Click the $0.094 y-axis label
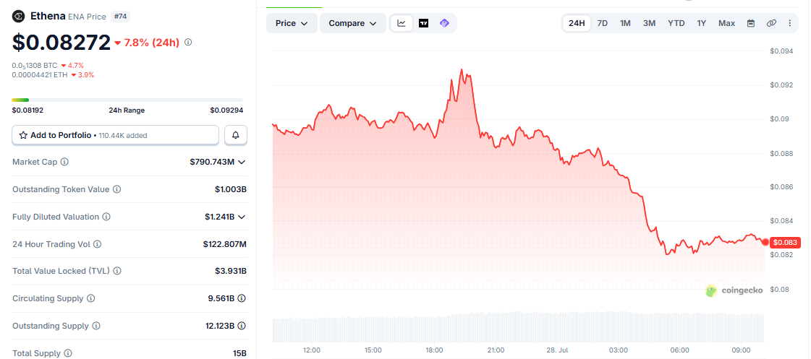 pos(781,51)
